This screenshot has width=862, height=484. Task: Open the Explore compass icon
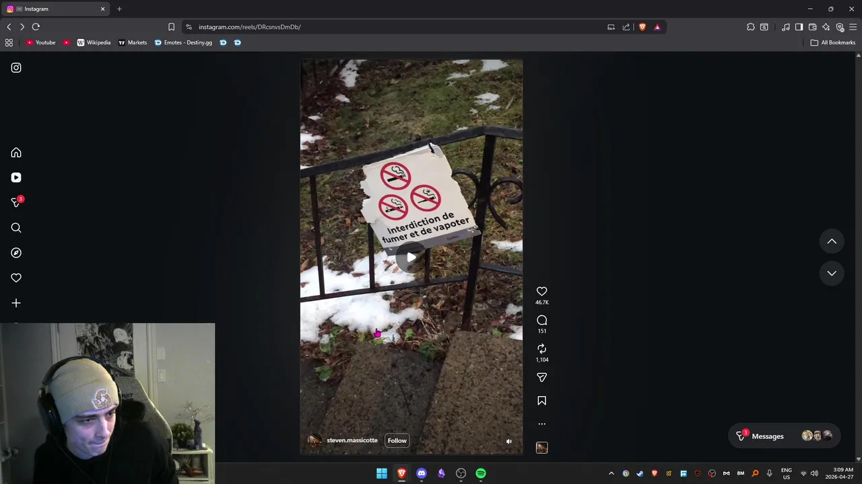[16, 253]
